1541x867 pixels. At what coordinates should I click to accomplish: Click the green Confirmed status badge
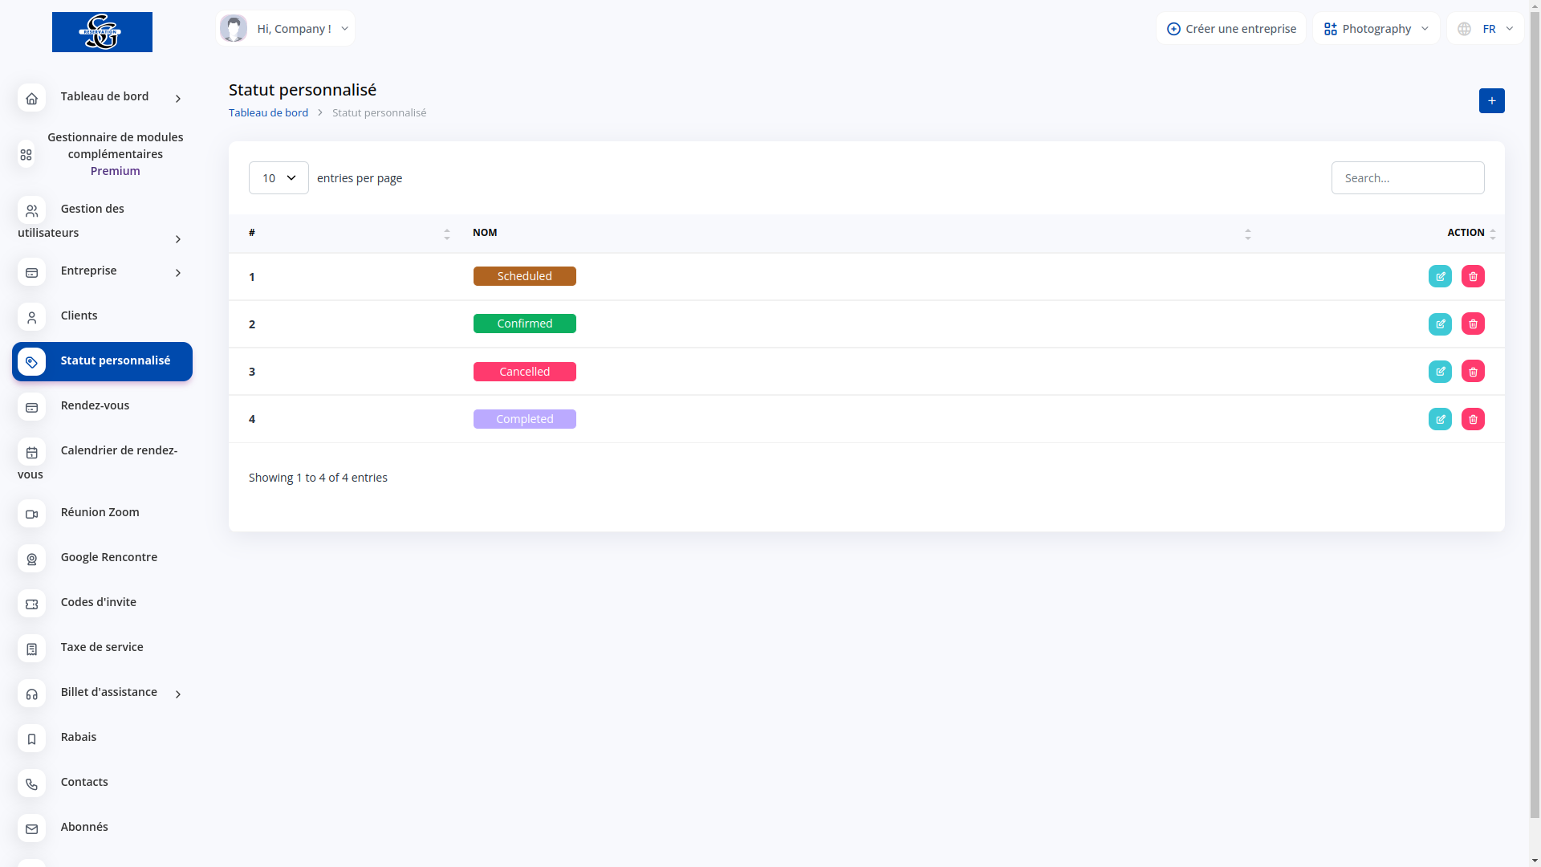(x=524, y=324)
